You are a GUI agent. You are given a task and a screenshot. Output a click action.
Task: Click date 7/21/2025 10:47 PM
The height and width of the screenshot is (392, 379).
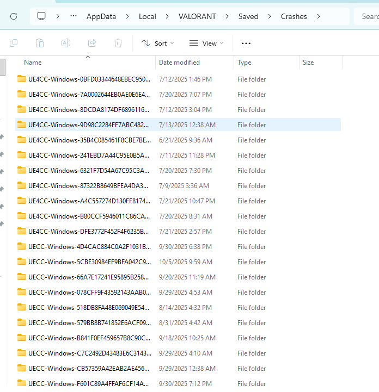tap(187, 201)
